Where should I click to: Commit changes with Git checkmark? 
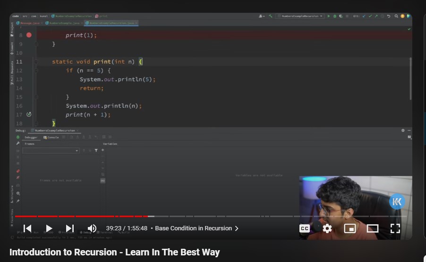(370, 16)
